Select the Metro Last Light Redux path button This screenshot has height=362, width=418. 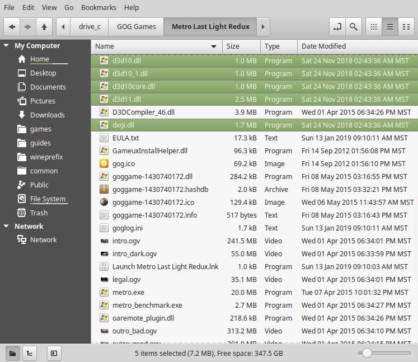pos(210,27)
